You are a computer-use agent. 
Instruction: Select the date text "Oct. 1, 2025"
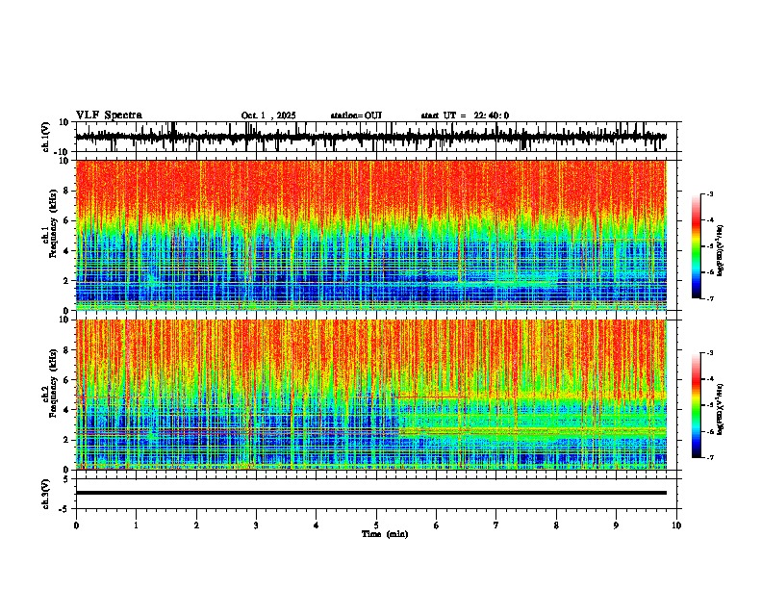[x=268, y=115]
